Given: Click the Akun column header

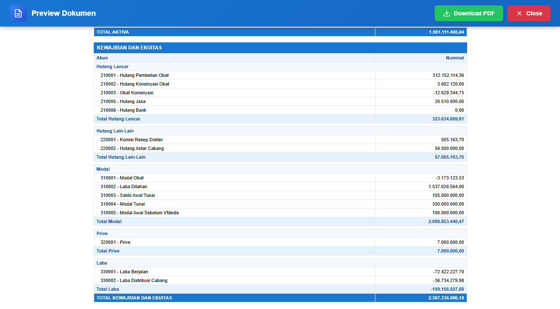Looking at the screenshot, I should click(102, 58).
